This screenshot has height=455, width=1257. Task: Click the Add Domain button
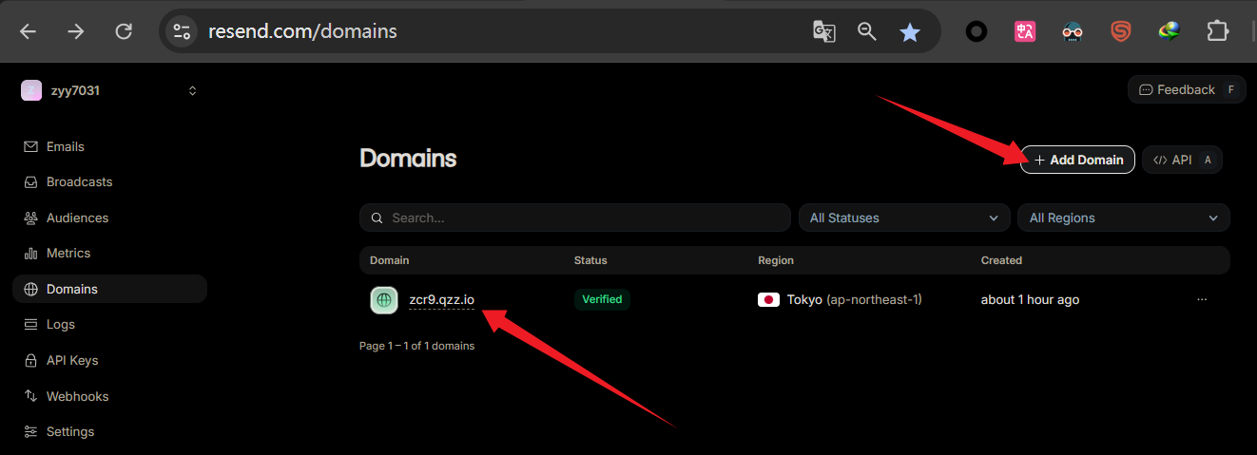click(x=1077, y=160)
